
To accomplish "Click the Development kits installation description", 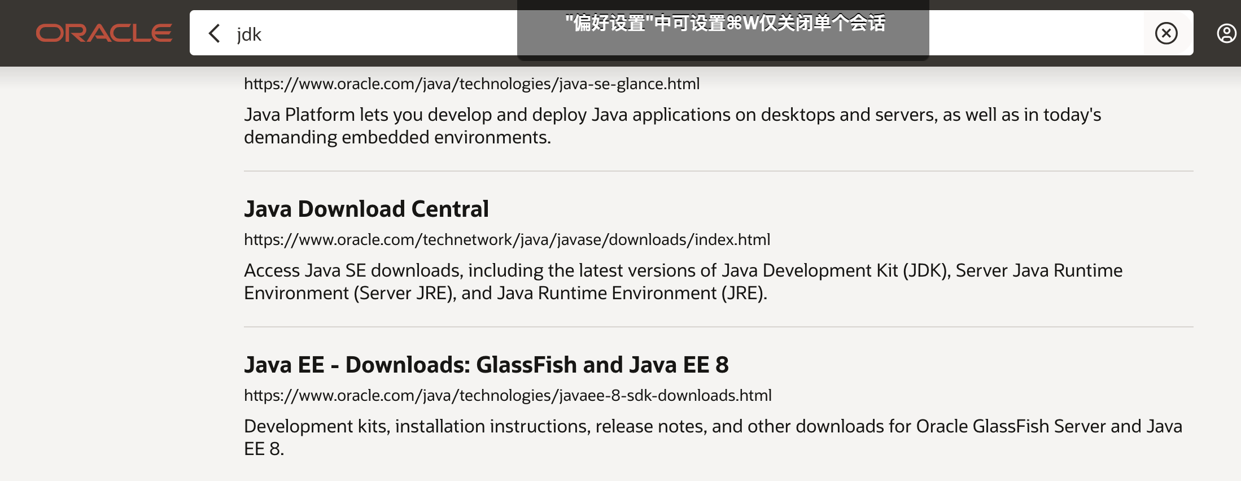I will point(713,438).
